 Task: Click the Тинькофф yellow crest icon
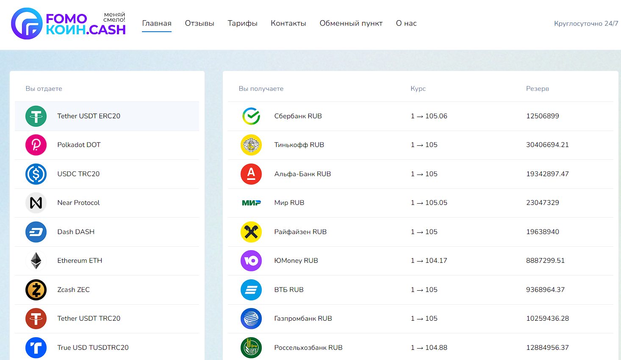coord(251,145)
